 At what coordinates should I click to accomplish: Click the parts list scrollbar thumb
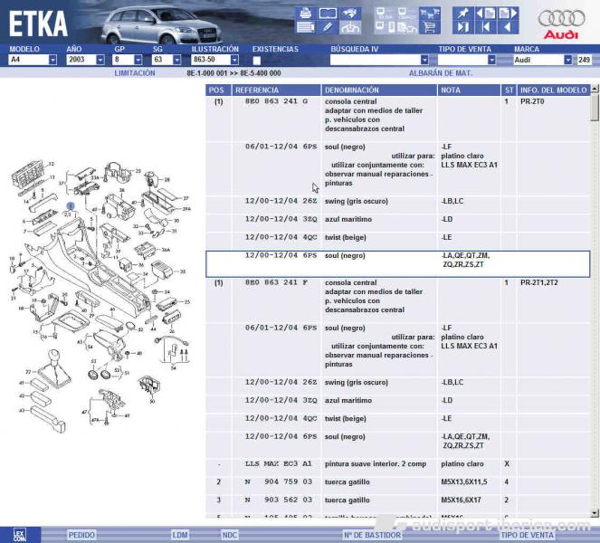(x=595, y=107)
